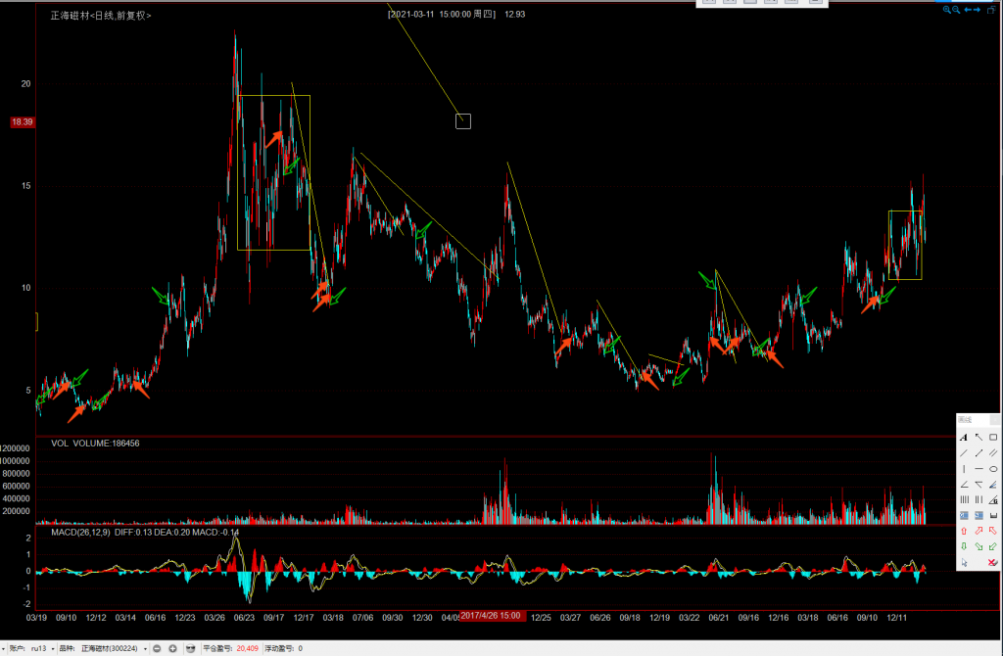Click the 2017/4/26 date marker on axis
The height and width of the screenshot is (656, 1003).
(x=491, y=616)
